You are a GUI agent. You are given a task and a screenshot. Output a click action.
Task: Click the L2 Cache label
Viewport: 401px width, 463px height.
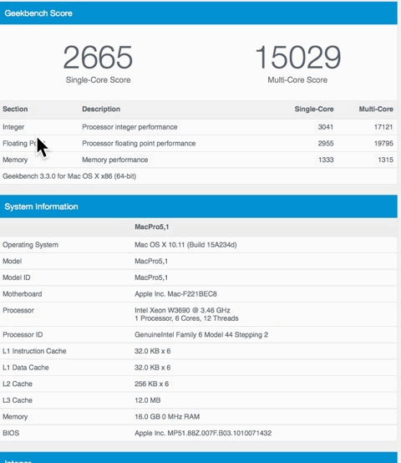pyautogui.click(x=18, y=384)
